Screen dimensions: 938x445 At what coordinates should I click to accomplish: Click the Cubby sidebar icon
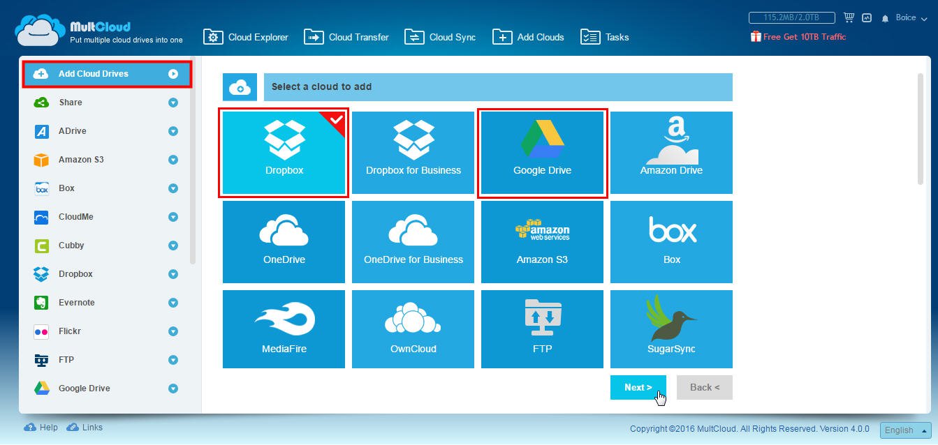pyautogui.click(x=41, y=246)
